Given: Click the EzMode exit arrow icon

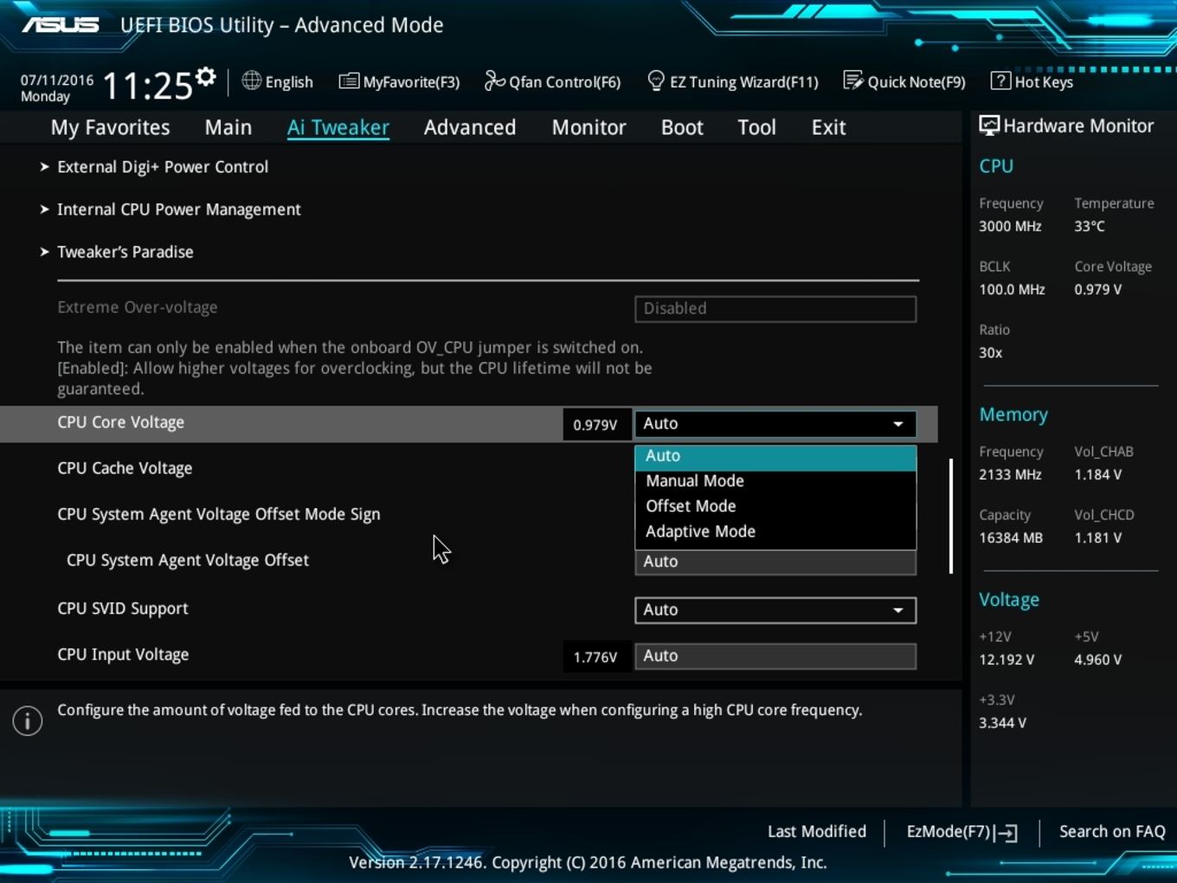Looking at the screenshot, I should (x=1006, y=833).
